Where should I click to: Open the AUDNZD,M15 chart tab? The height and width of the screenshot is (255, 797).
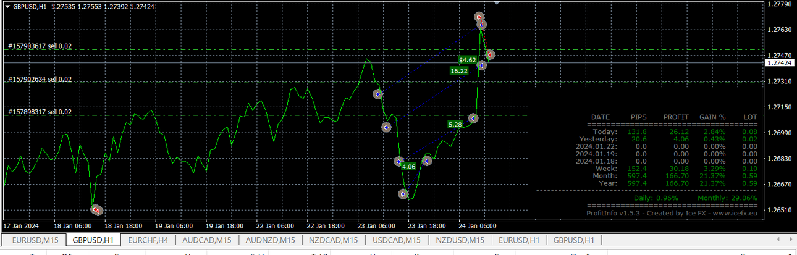pyautogui.click(x=271, y=240)
